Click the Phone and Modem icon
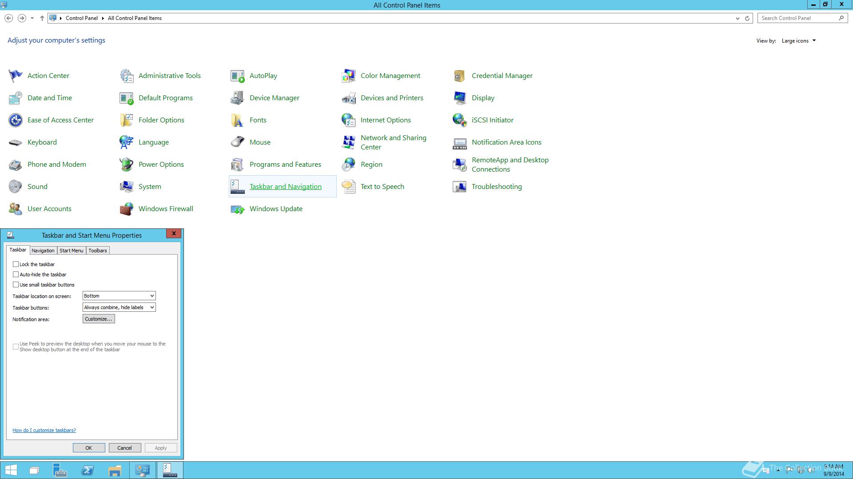The height and width of the screenshot is (479, 853). [16, 165]
